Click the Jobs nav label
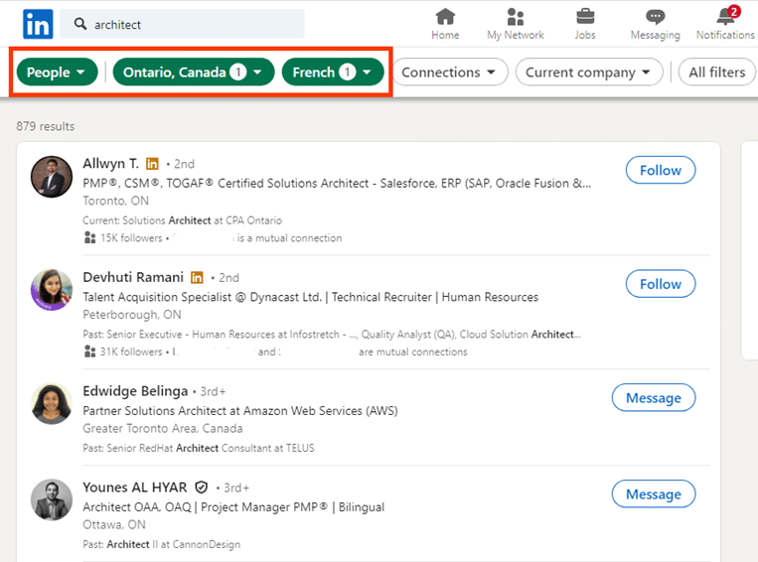The height and width of the screenshot is (562, 758). 585,35
